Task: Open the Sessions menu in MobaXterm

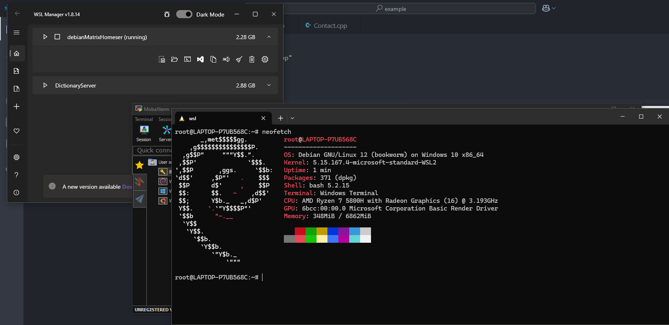Action: (165, 119)
